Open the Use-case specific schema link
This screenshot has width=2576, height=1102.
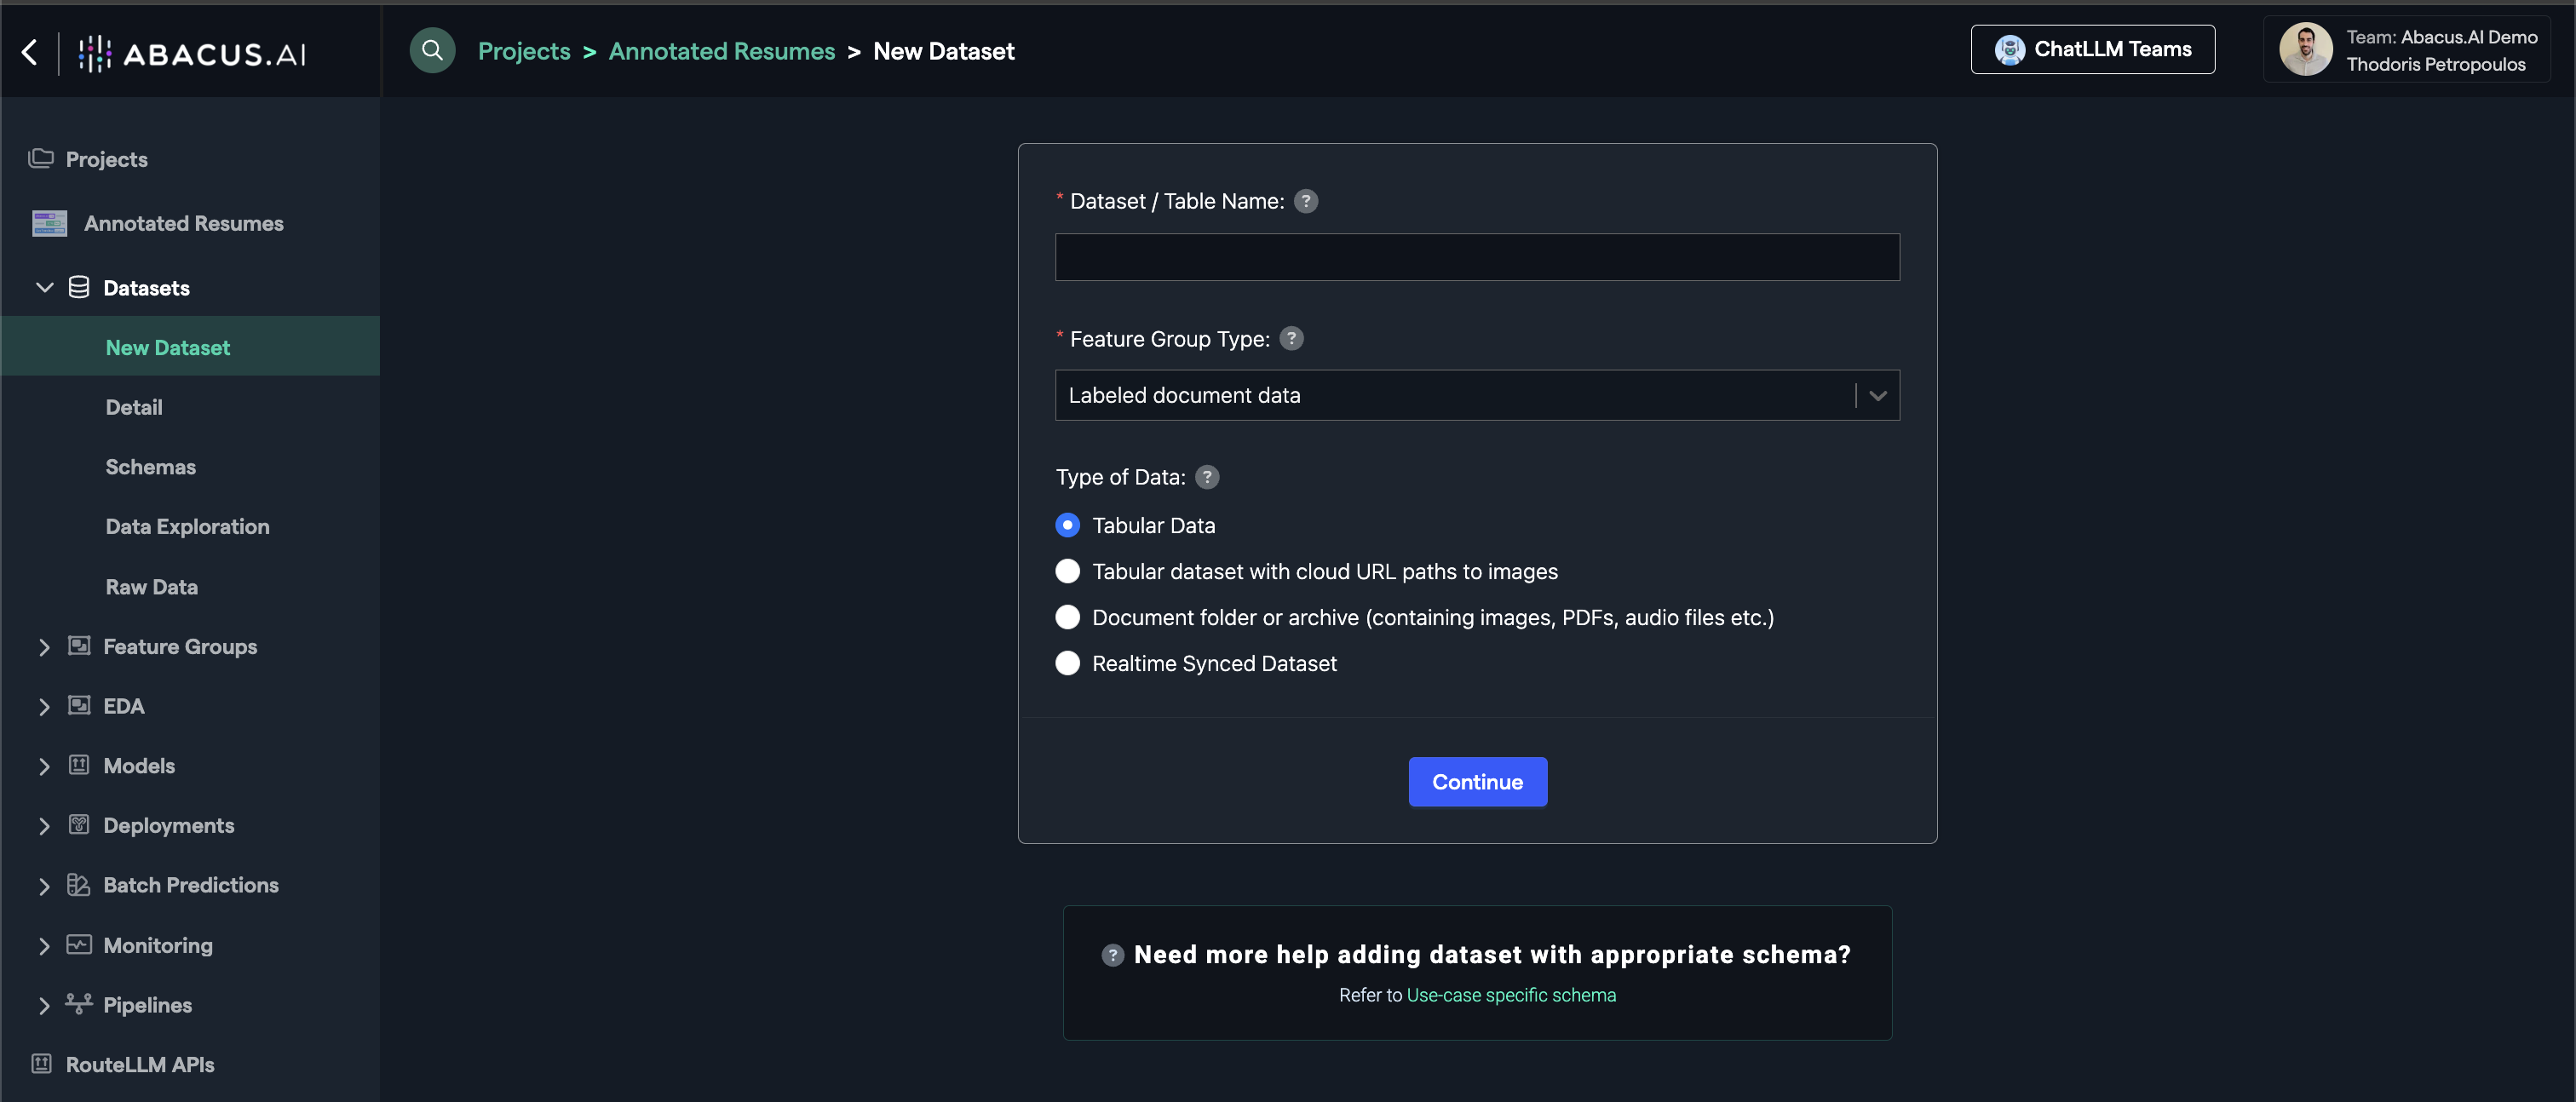tap(1511, 995)
